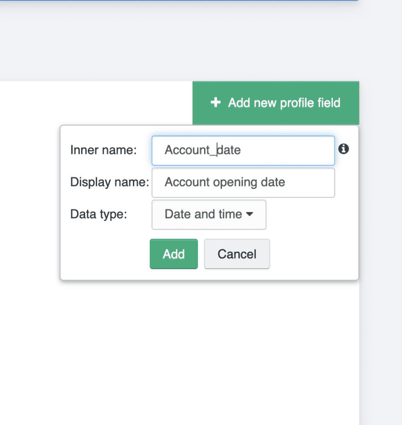Click the 'Display name:' label
The image size is (402, 425).
(110, 182)
